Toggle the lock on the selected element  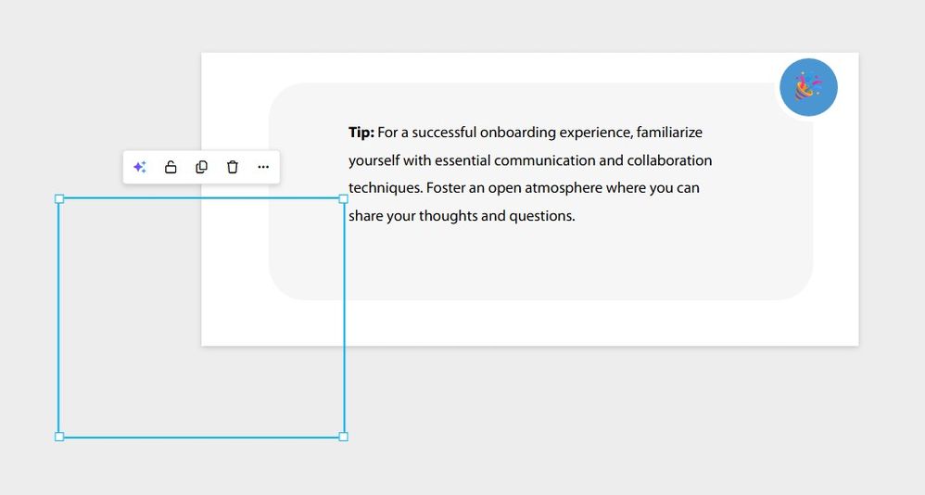click(171, 168)
